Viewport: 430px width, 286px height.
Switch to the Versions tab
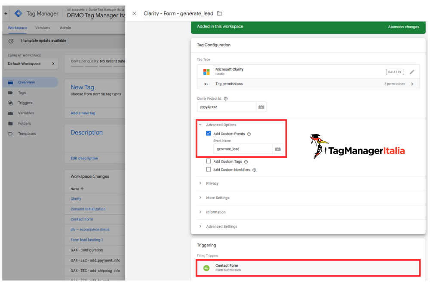43,28
